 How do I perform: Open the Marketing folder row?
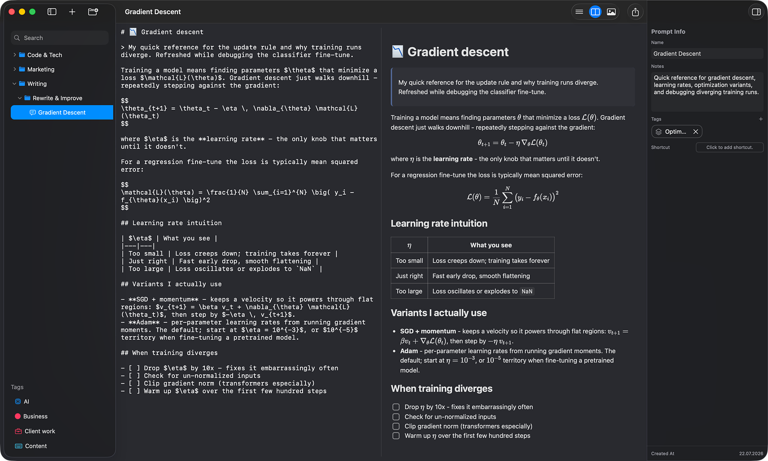62,69
